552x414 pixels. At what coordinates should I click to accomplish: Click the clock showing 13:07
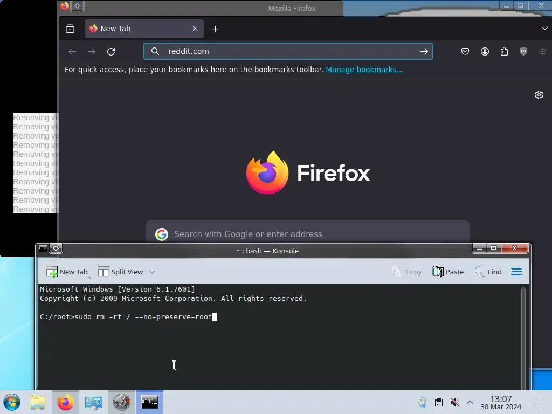click(x=501, y=402)
